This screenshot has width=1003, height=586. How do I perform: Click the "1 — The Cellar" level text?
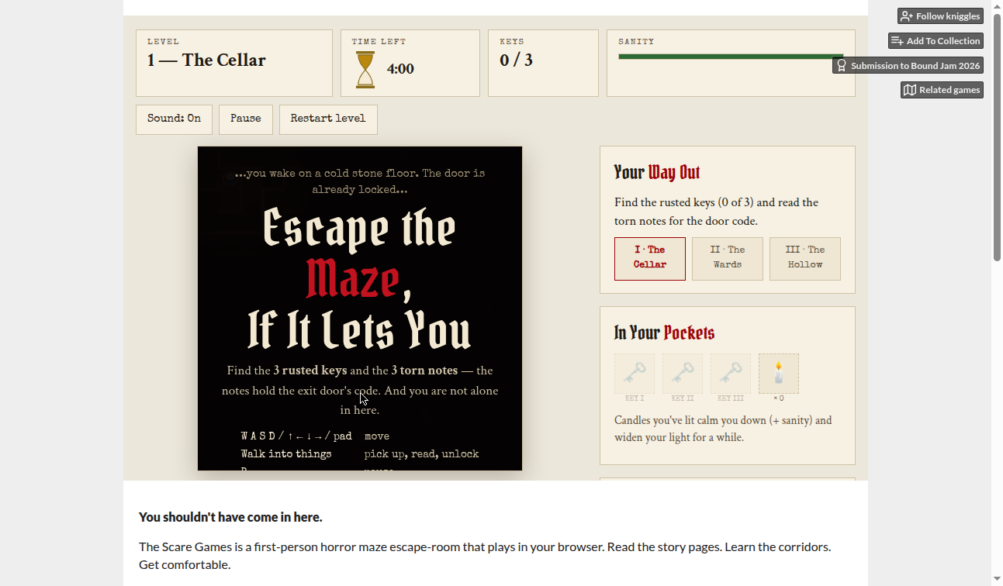click(206, 60)
